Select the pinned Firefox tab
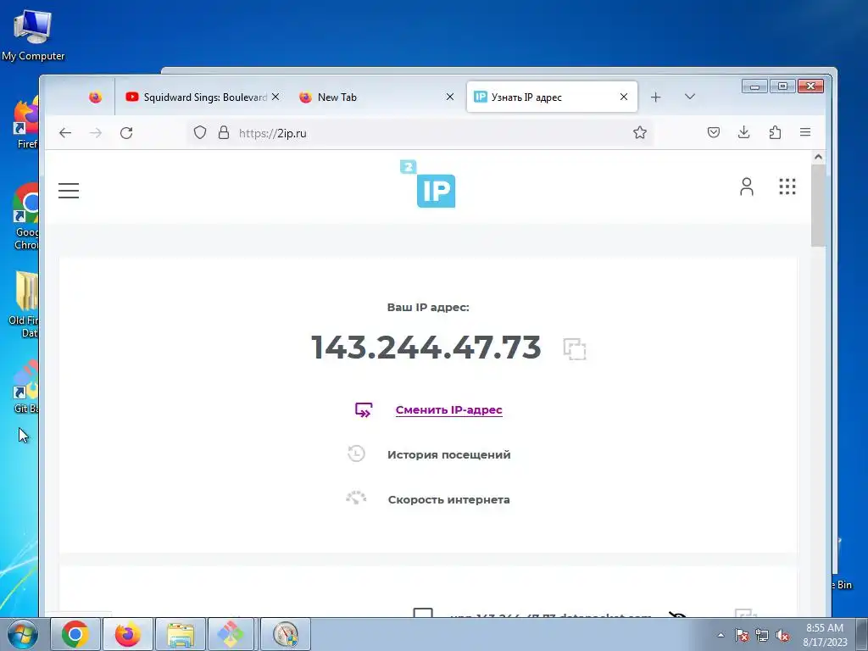 click(x=95, y=97)
